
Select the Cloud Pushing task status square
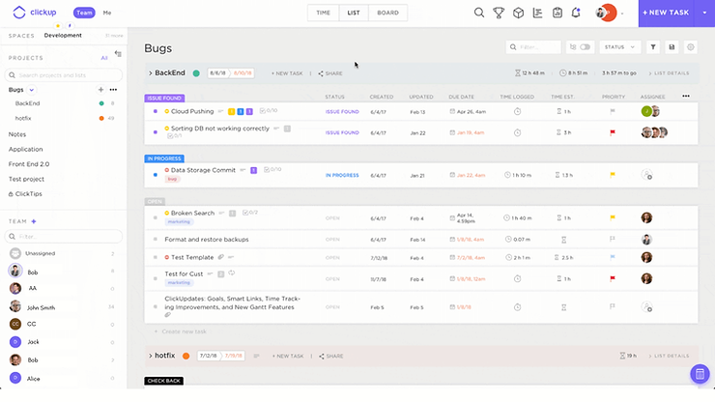click(155, 111)
